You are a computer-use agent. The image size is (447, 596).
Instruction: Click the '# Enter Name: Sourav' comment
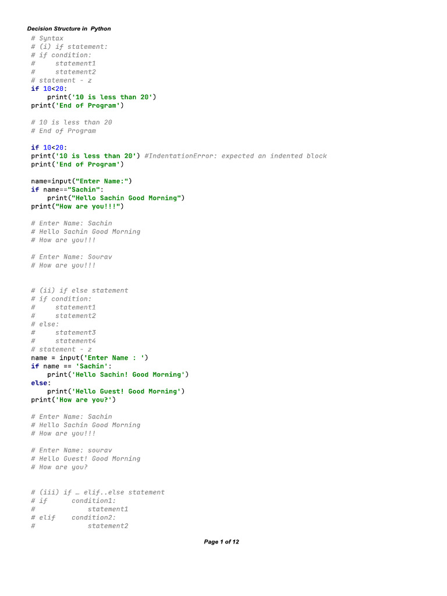[72, 257]
